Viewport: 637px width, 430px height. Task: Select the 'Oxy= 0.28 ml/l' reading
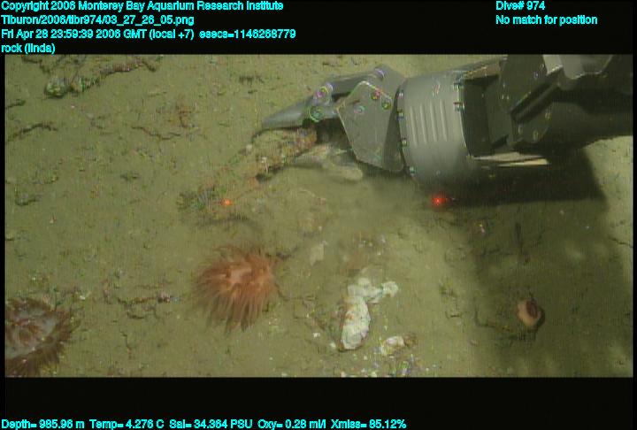point(292,424)
